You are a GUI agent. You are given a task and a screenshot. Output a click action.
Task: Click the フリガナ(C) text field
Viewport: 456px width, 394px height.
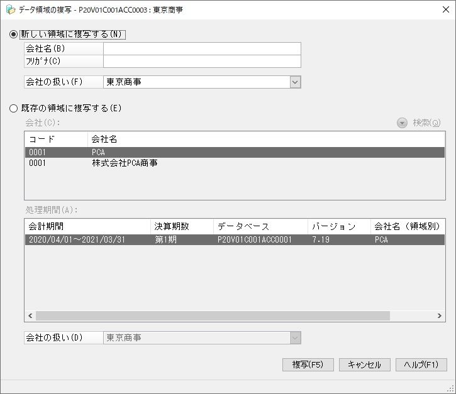202,62
